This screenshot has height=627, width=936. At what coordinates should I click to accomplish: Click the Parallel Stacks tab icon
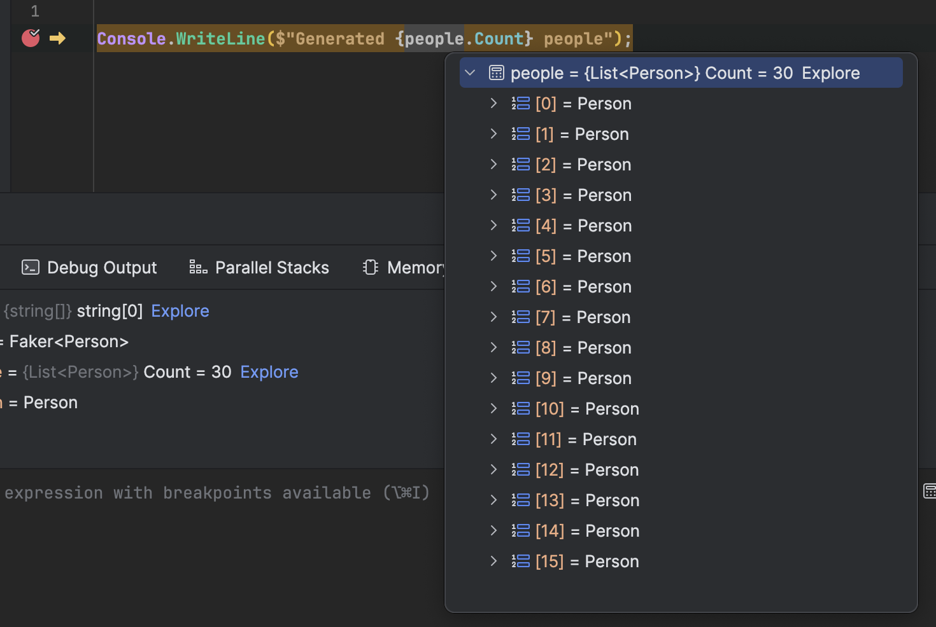(198, 267)
